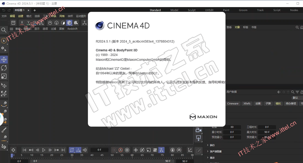
Task: Click the timeline playhead at frame 0
Action: (12, 155)
